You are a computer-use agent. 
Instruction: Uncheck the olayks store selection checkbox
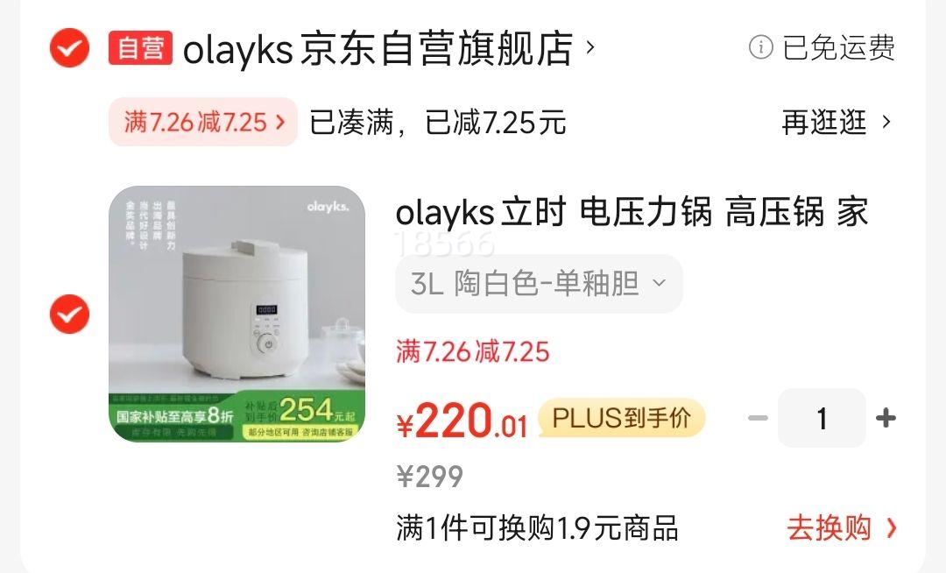(69, 47)
